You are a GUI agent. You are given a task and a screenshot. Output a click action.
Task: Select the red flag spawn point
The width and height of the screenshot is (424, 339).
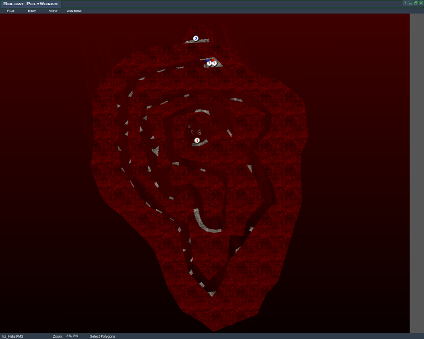tap(214, 63)
